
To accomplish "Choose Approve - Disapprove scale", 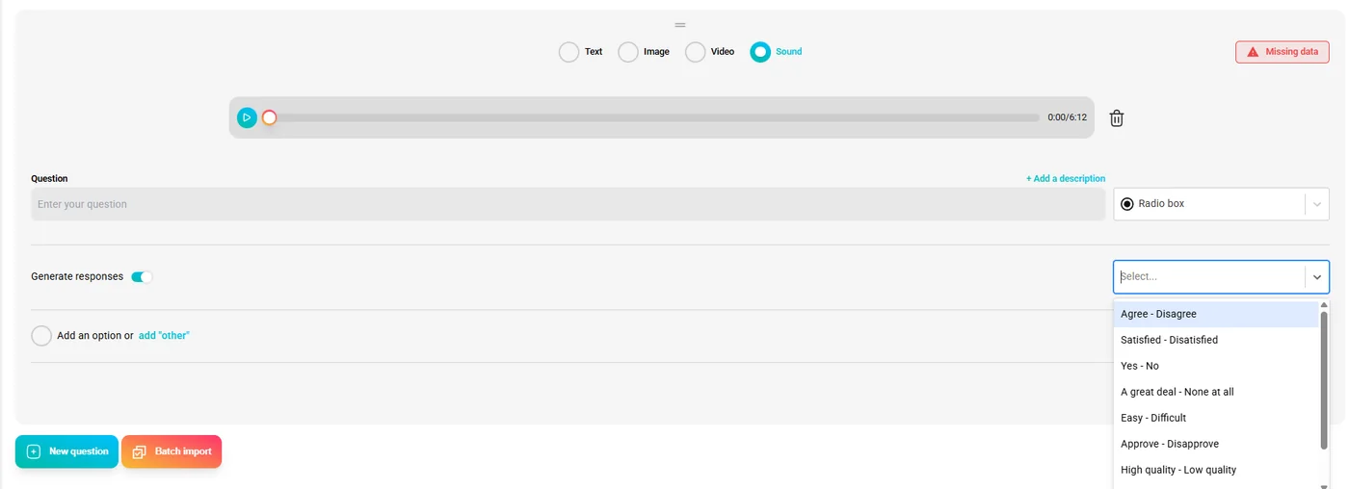I will point(1216,444).
